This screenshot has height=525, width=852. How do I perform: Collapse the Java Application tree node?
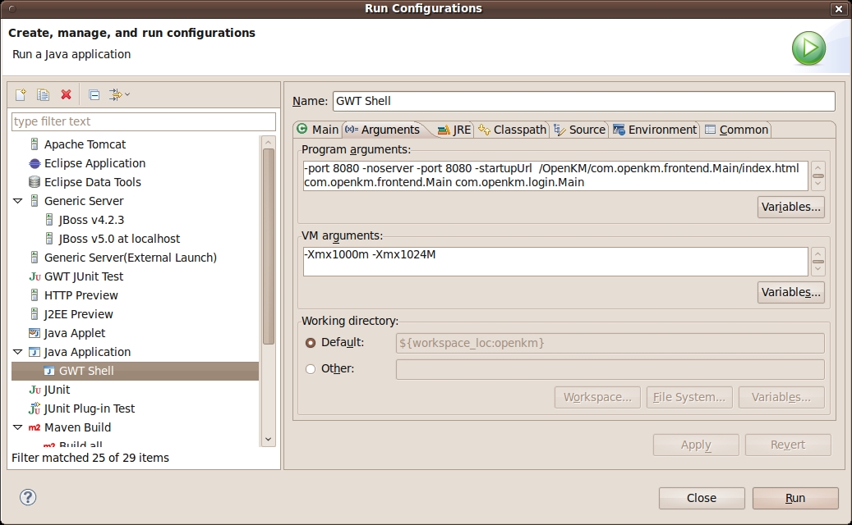point(18,352)
